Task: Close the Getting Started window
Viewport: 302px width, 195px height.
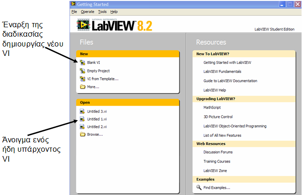Action: point(298,4)
